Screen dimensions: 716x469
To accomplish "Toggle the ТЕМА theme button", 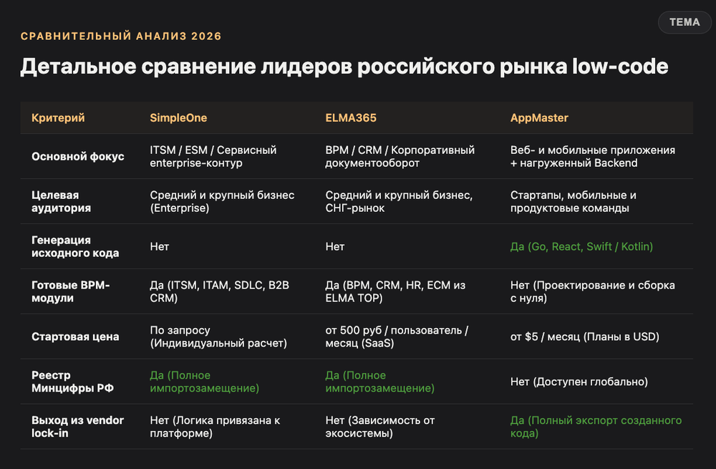I will coord(684,22).
